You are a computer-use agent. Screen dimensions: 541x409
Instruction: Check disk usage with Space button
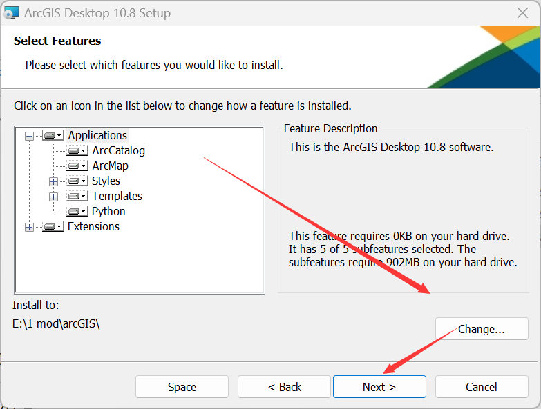coord(182,387)
